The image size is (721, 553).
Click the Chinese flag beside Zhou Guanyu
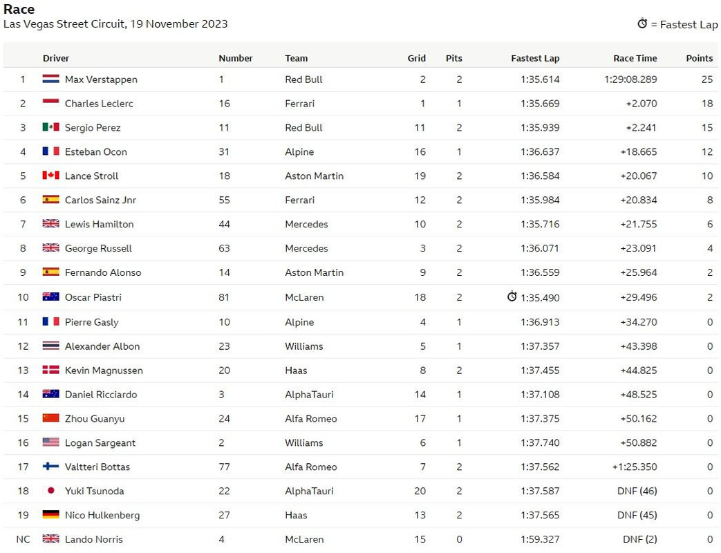point(50,418)
